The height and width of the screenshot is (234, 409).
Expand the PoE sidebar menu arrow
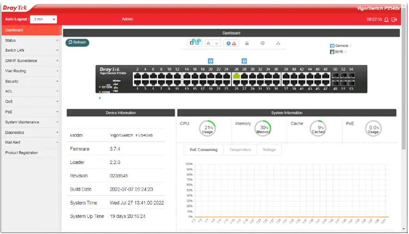(57, 112)
